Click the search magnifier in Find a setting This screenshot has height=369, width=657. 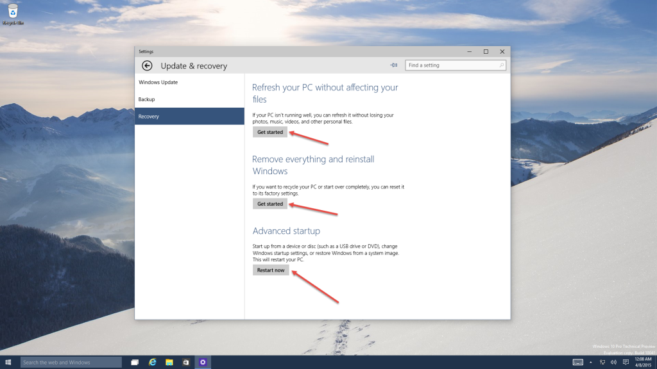501,65
